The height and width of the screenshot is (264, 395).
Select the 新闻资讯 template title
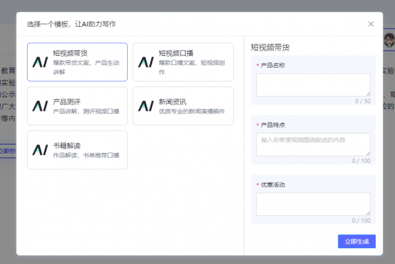[x=172, y=102]
